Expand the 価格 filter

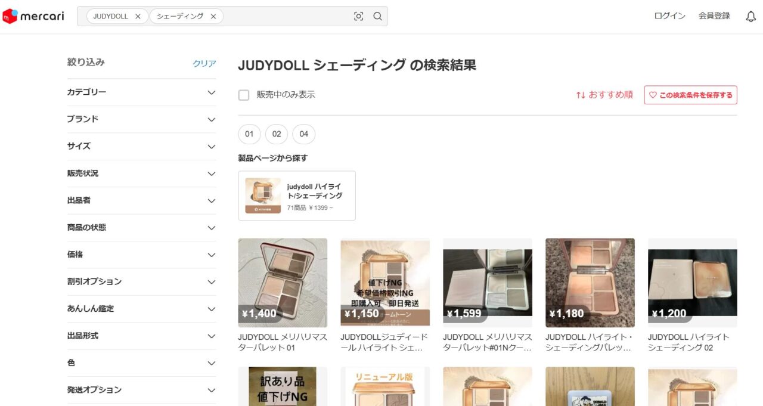click(142, 255)
